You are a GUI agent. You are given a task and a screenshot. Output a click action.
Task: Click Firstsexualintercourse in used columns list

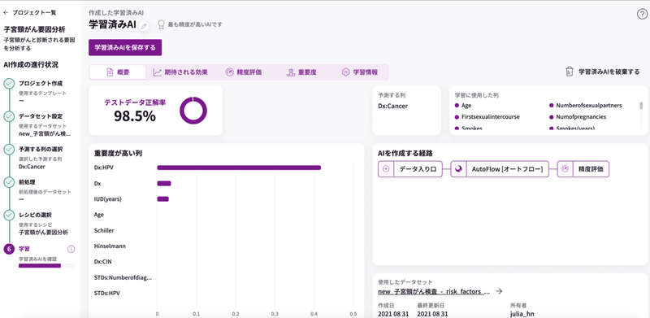pos(490,117)
